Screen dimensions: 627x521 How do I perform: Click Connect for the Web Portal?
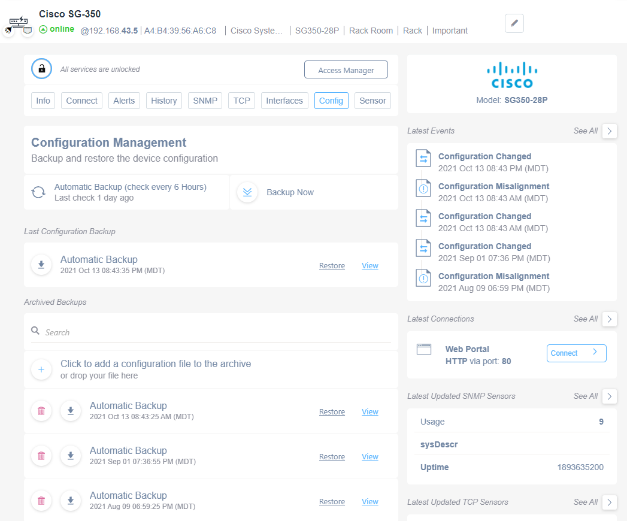click(576, 353)
